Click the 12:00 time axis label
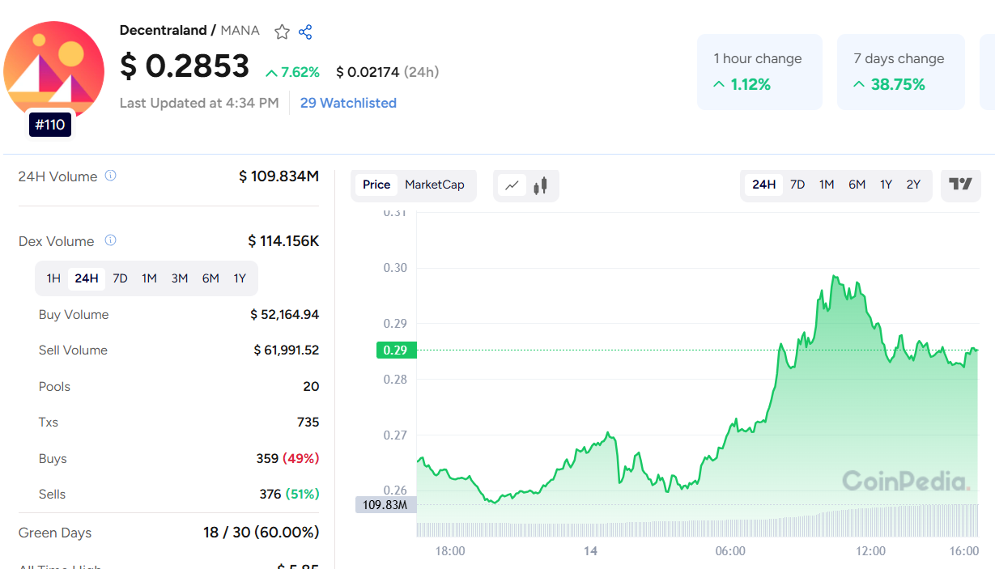Viewport: 995px width, 569px height. tap(871, 551)
